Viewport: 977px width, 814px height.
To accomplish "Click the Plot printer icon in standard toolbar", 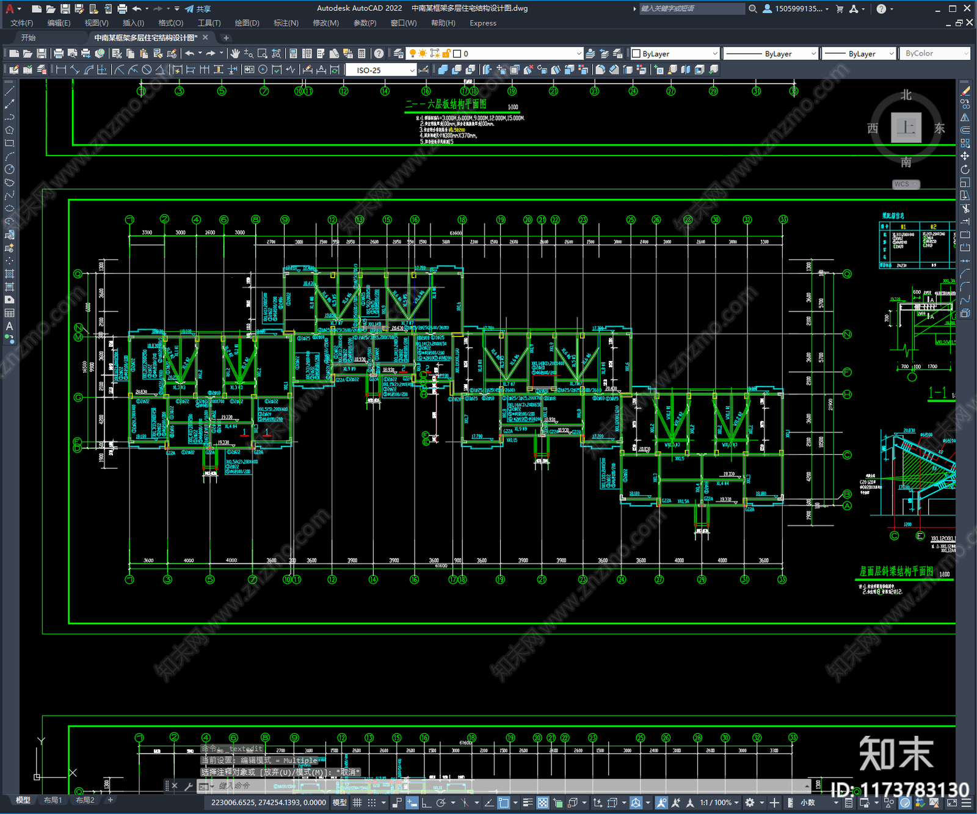I will click(x=59, y=54).
